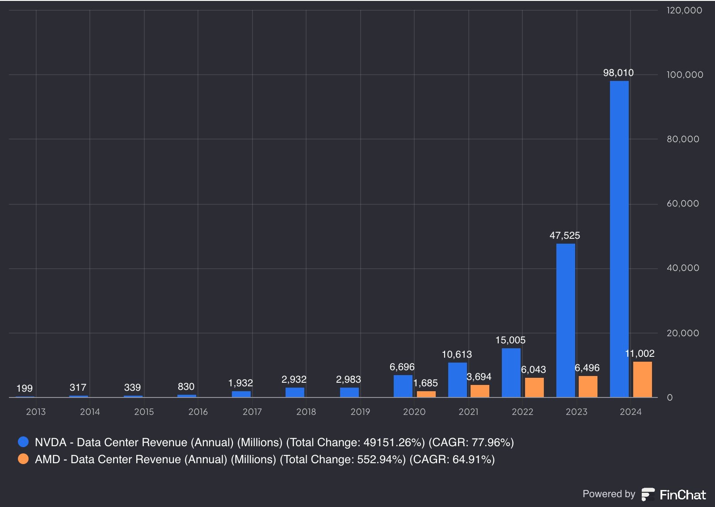Screen dimensions: 715x507
Task: Select the 2024 AMD bar labeled 11,002
Action: 643,379
